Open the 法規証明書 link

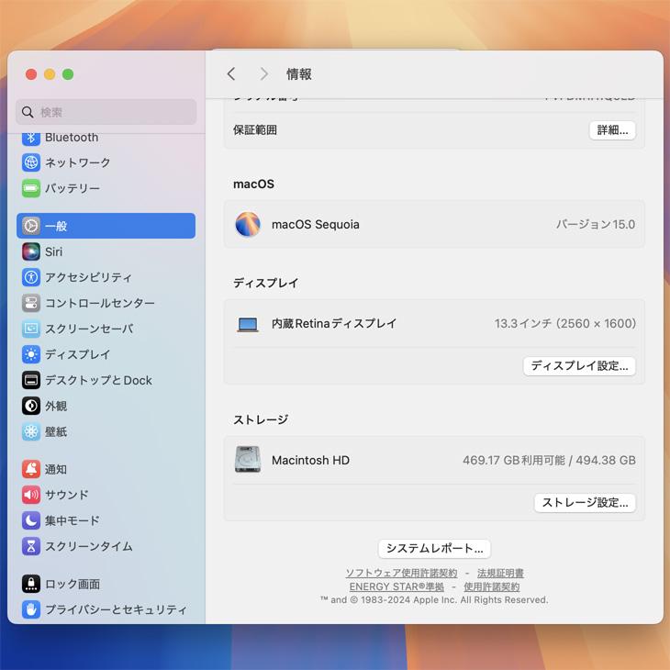500,573
